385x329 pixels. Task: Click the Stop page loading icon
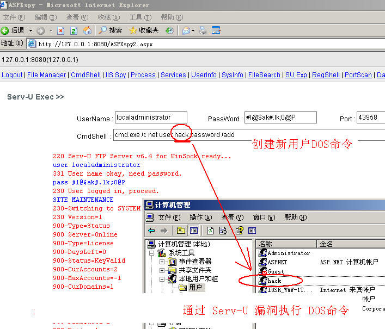pos(60,30)
